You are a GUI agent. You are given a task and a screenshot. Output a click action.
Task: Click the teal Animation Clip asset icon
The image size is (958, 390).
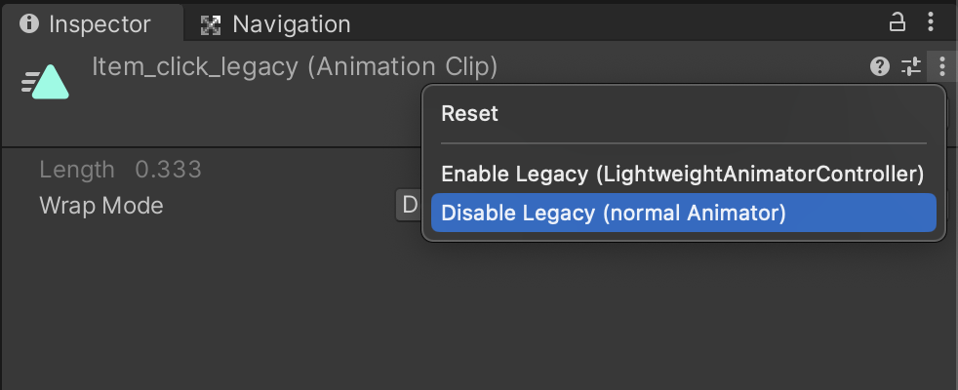point(45,82)
